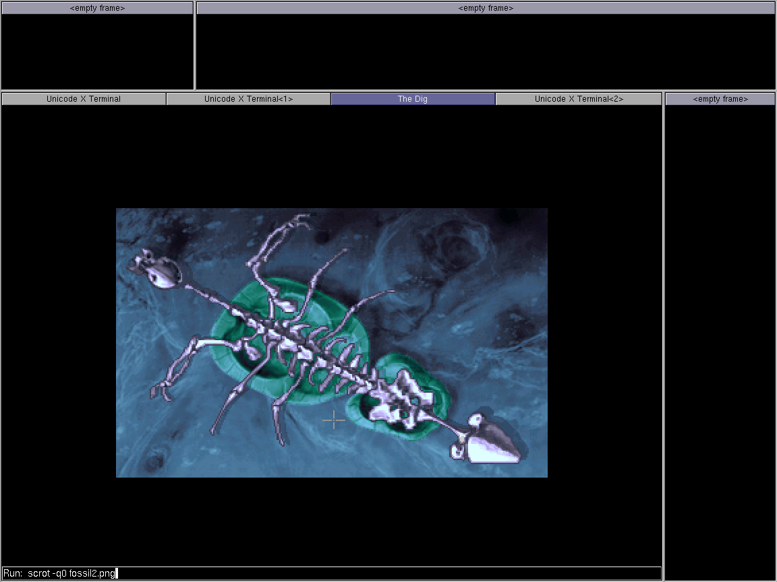
Task: Select the Unicode X Terminal<1> tab
Action: (x=248, y=99)
